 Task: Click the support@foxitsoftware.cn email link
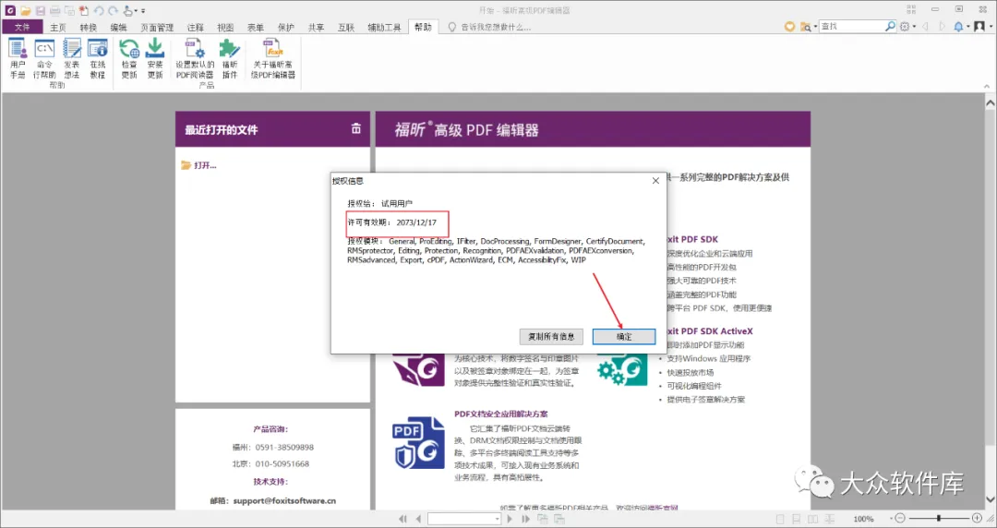pyautogui.click(x=284, y=500)
